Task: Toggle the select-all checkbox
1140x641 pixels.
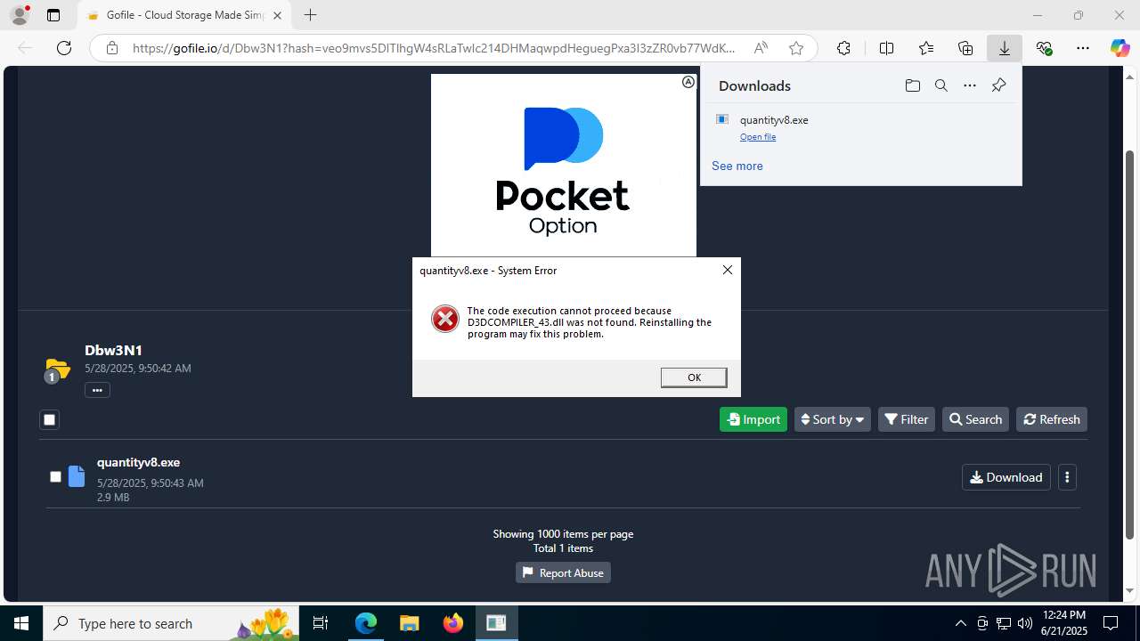Action: pos(50,419)
